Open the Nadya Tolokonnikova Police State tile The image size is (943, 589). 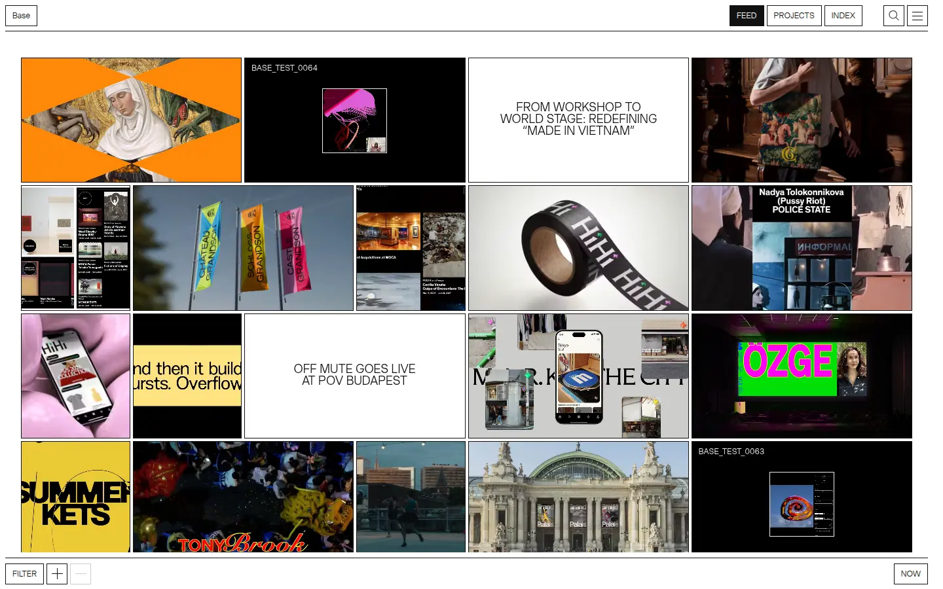[x=802, y=248]
